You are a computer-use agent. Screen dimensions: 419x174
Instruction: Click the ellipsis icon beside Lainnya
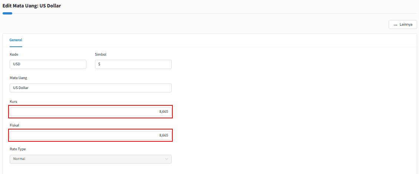tap(396, 25)
